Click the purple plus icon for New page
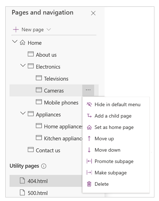This screenshot has height=201, width=159. [16, 29]
